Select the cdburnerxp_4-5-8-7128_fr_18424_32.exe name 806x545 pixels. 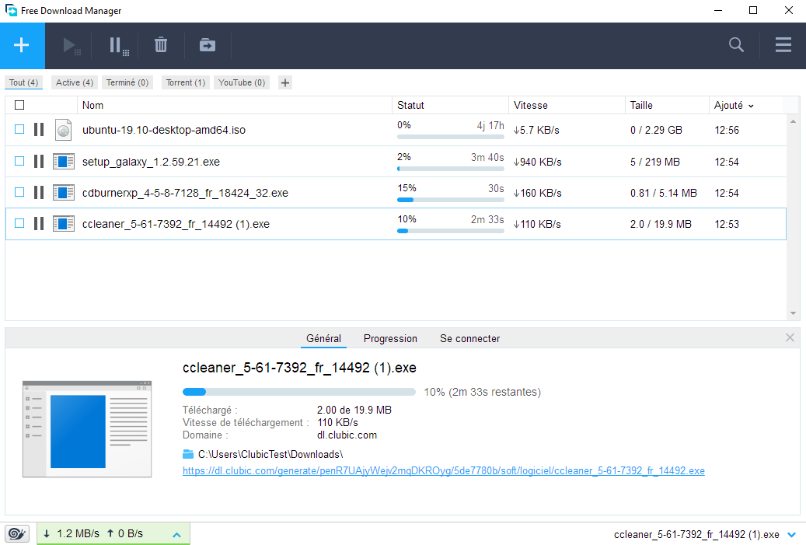pyautogui.click(x=185, y=193)
